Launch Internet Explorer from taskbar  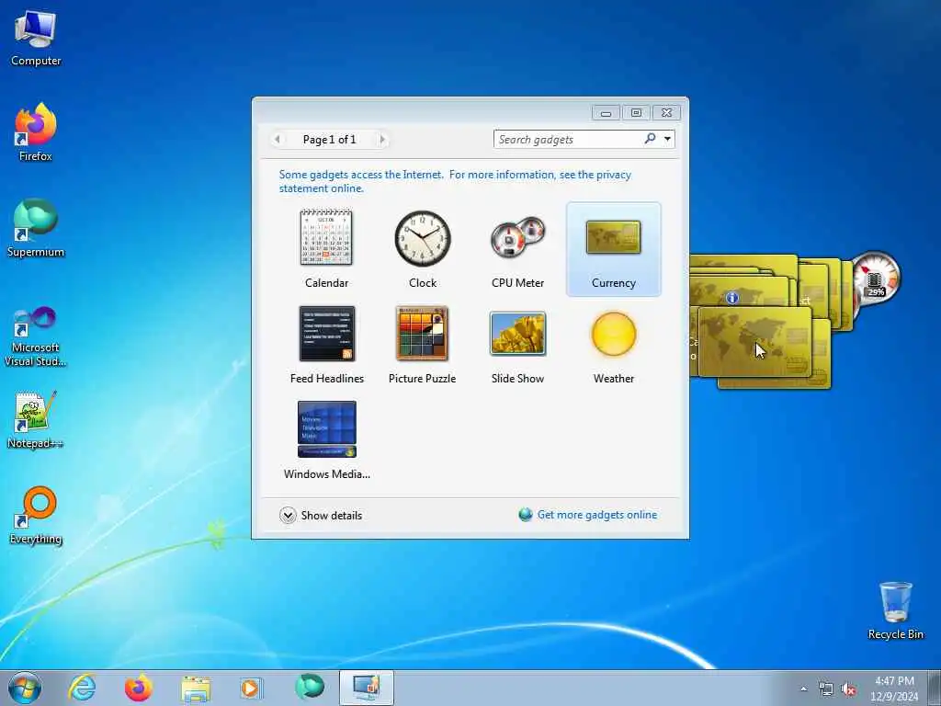click(x=82, y=688)
